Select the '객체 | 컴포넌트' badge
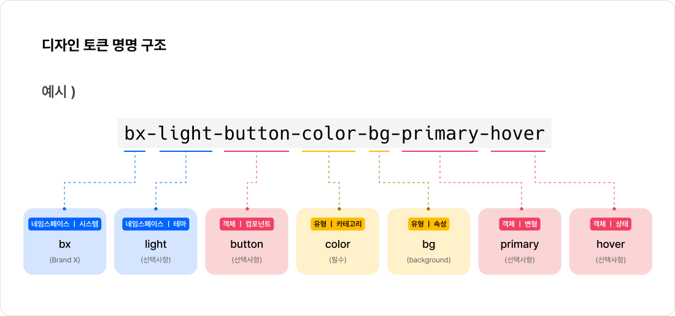 [247, 224]
